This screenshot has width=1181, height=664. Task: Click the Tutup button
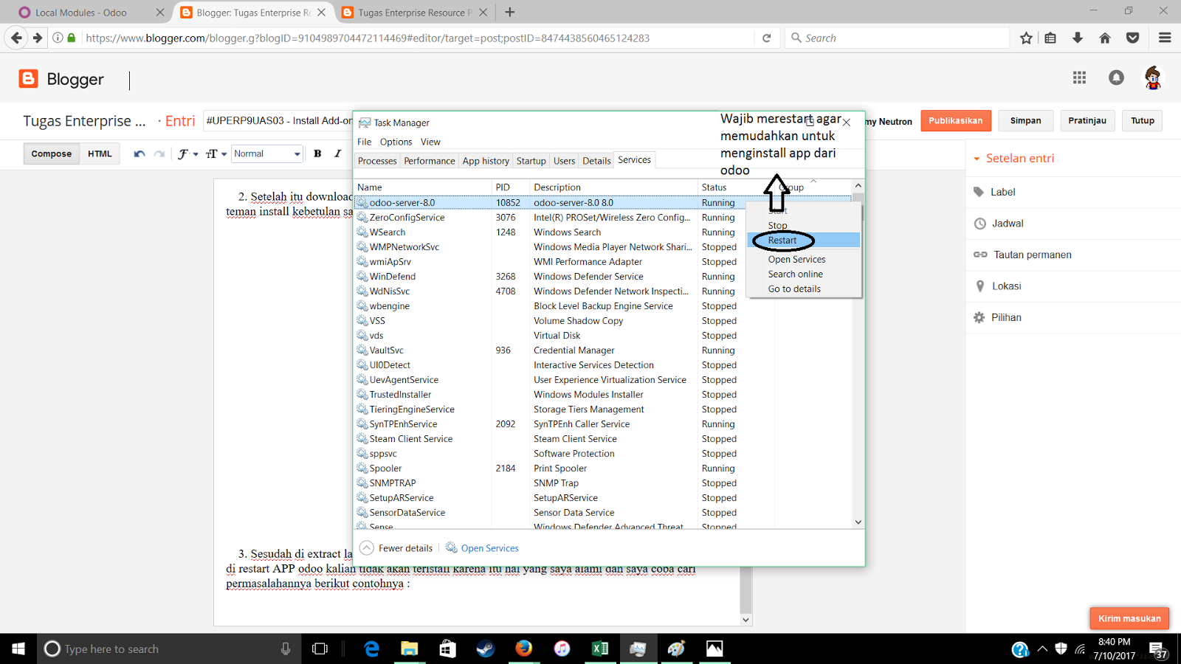coord(1143,120)
